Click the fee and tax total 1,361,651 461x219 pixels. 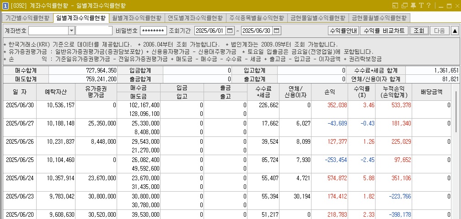(446, 70)
